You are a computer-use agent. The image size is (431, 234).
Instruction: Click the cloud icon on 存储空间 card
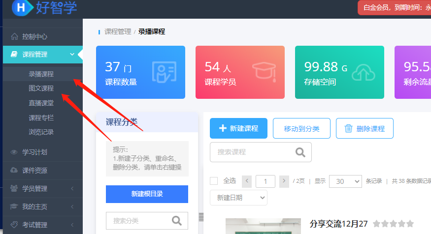pyautogui.click(x=364, y=72)
